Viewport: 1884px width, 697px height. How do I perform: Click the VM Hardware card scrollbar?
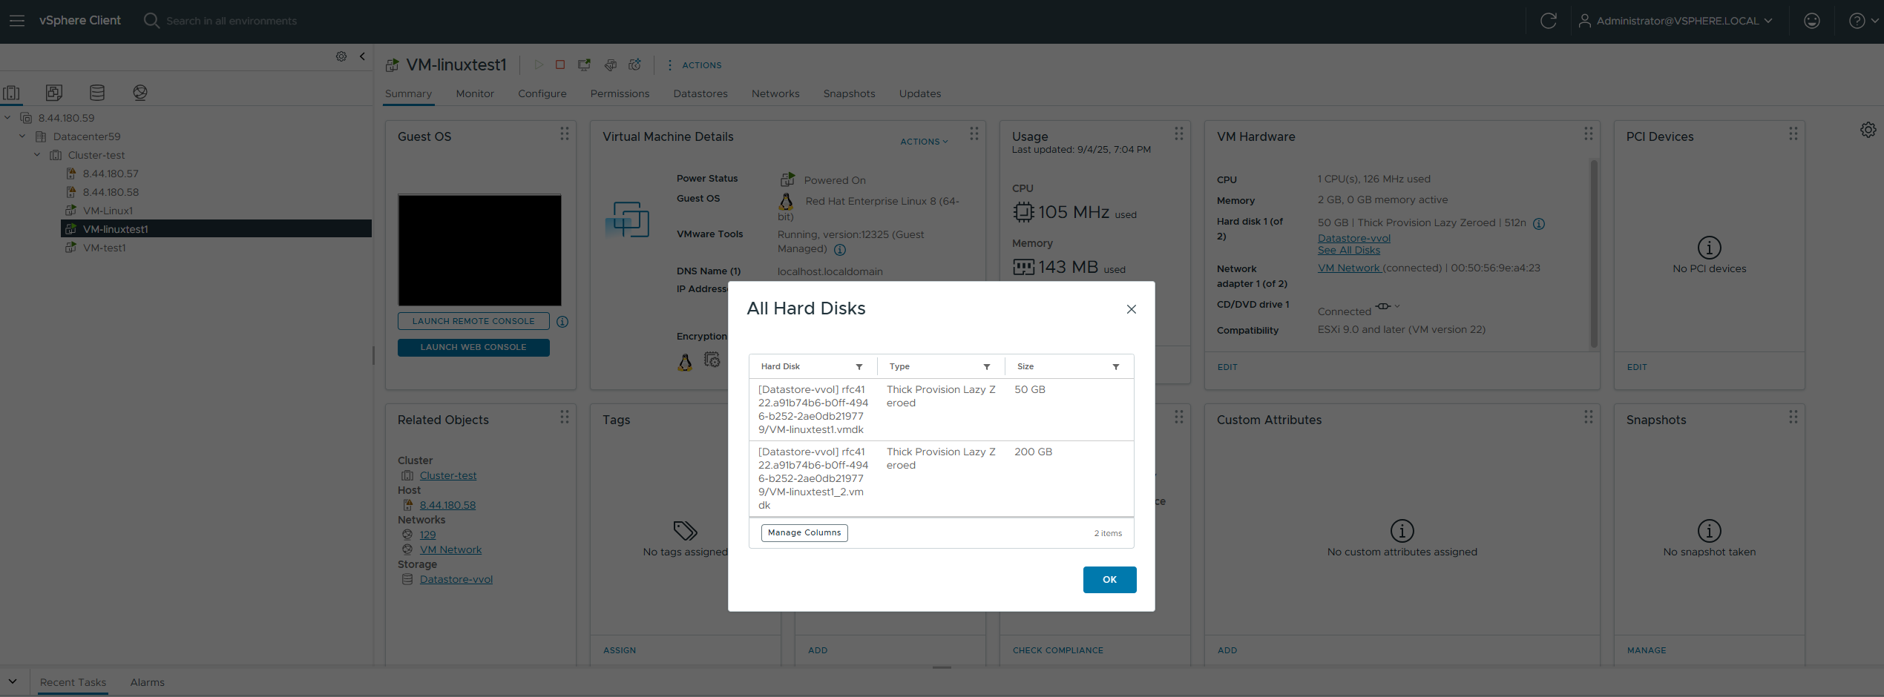click(1594, 254)
